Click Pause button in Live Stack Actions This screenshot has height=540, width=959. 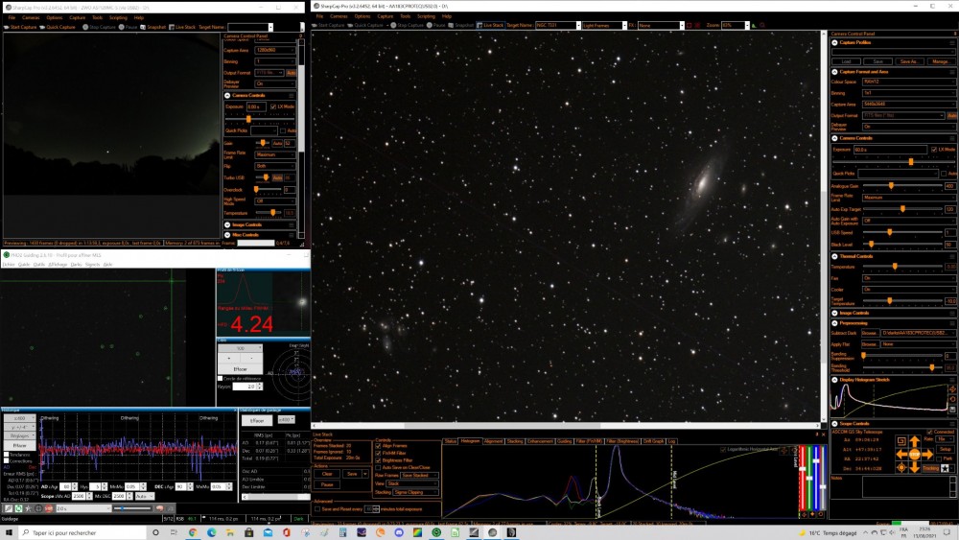[x=327, y=484]
